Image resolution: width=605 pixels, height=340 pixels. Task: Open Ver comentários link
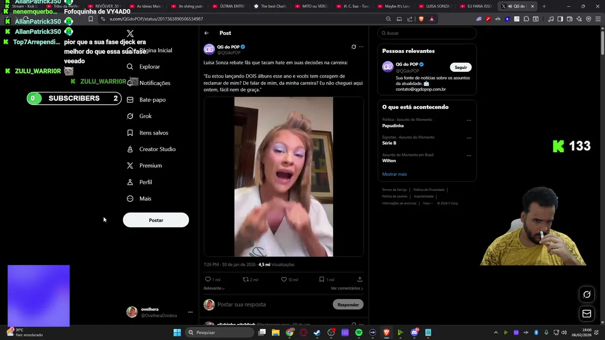point(347,289)
